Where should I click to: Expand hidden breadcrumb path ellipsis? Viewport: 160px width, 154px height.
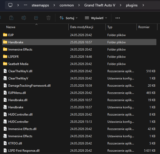[x=25, y=5]
